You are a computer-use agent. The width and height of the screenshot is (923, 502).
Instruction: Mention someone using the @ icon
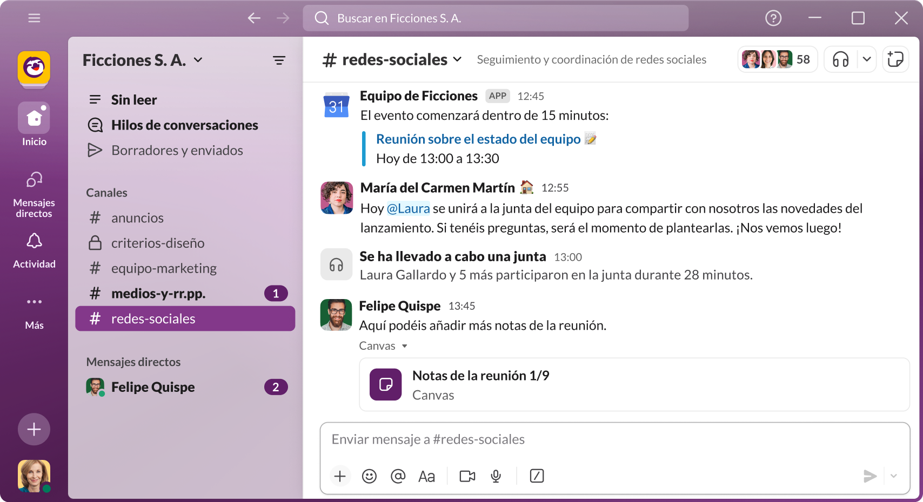point(398,476)
